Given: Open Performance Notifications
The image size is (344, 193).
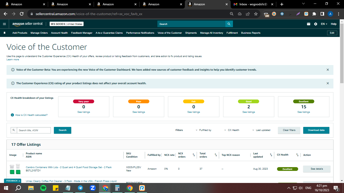Looking at the screenshot, I should (140, 33).
